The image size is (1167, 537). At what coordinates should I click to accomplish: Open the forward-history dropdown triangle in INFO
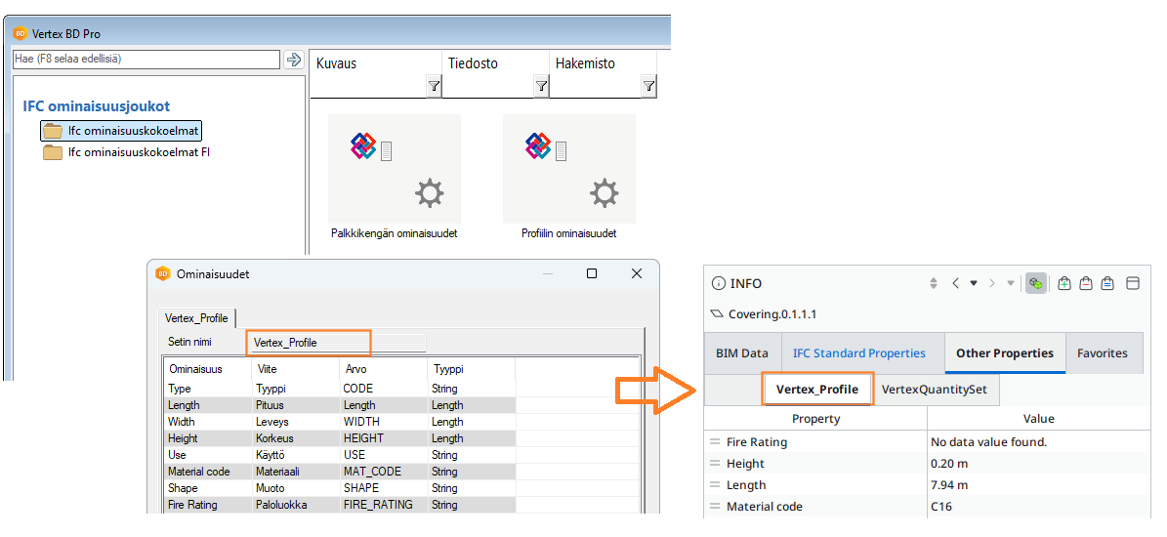1010,283
